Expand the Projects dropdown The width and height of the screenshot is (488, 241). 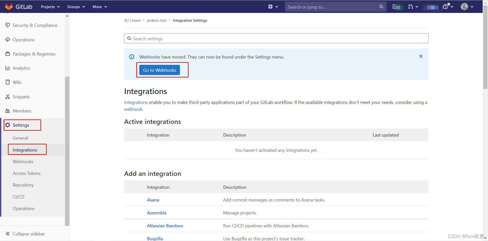click(x=50, y=7)
